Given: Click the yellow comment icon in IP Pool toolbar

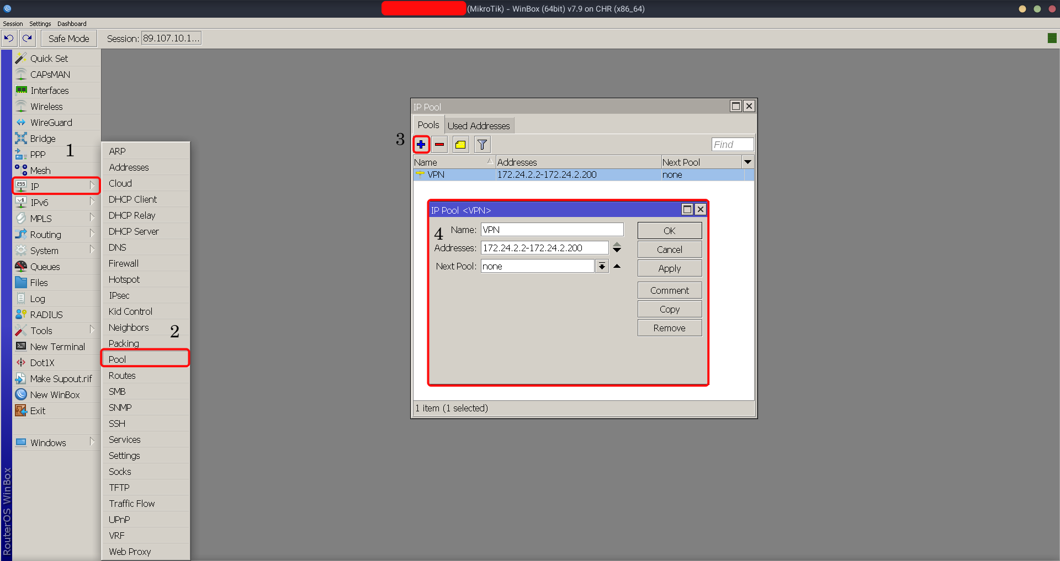Looking at the screenshot, I should [x=460, y=145].
